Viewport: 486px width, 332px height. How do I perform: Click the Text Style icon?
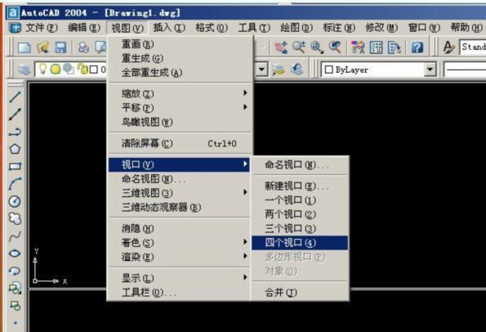tap(448, 47)
